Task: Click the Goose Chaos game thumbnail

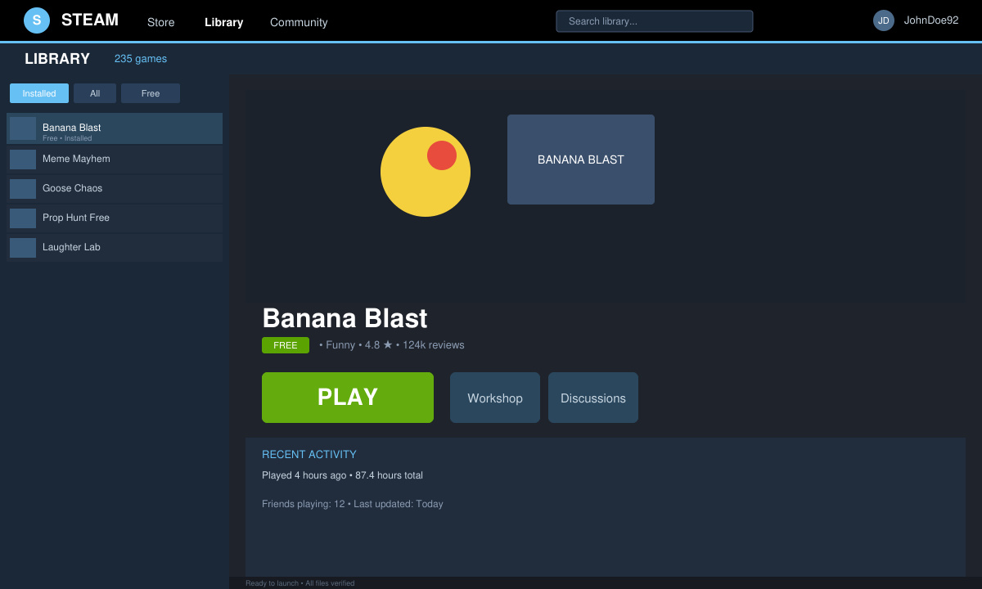Action: coord(23,189)
